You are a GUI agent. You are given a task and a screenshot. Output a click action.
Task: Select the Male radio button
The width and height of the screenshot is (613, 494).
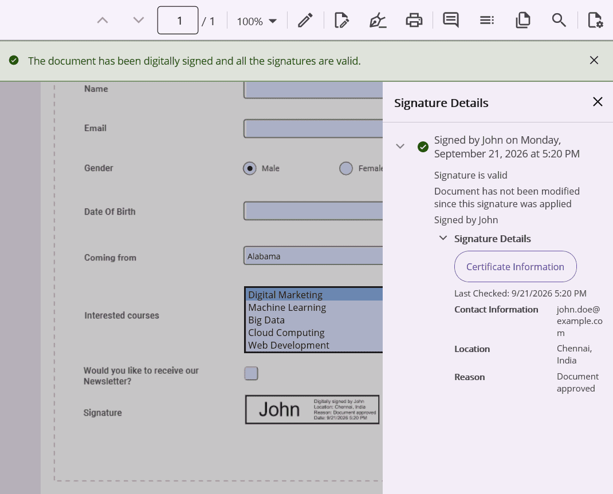coord(249,168)
